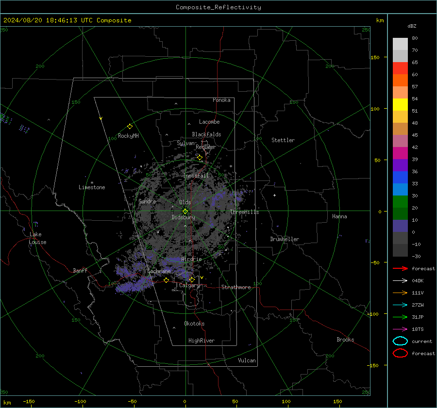Image resolution: width=437 pixels, height=408 pixels.
Task: Pick the 20-30 dBZ green swatch
Action: coord(400,202)
